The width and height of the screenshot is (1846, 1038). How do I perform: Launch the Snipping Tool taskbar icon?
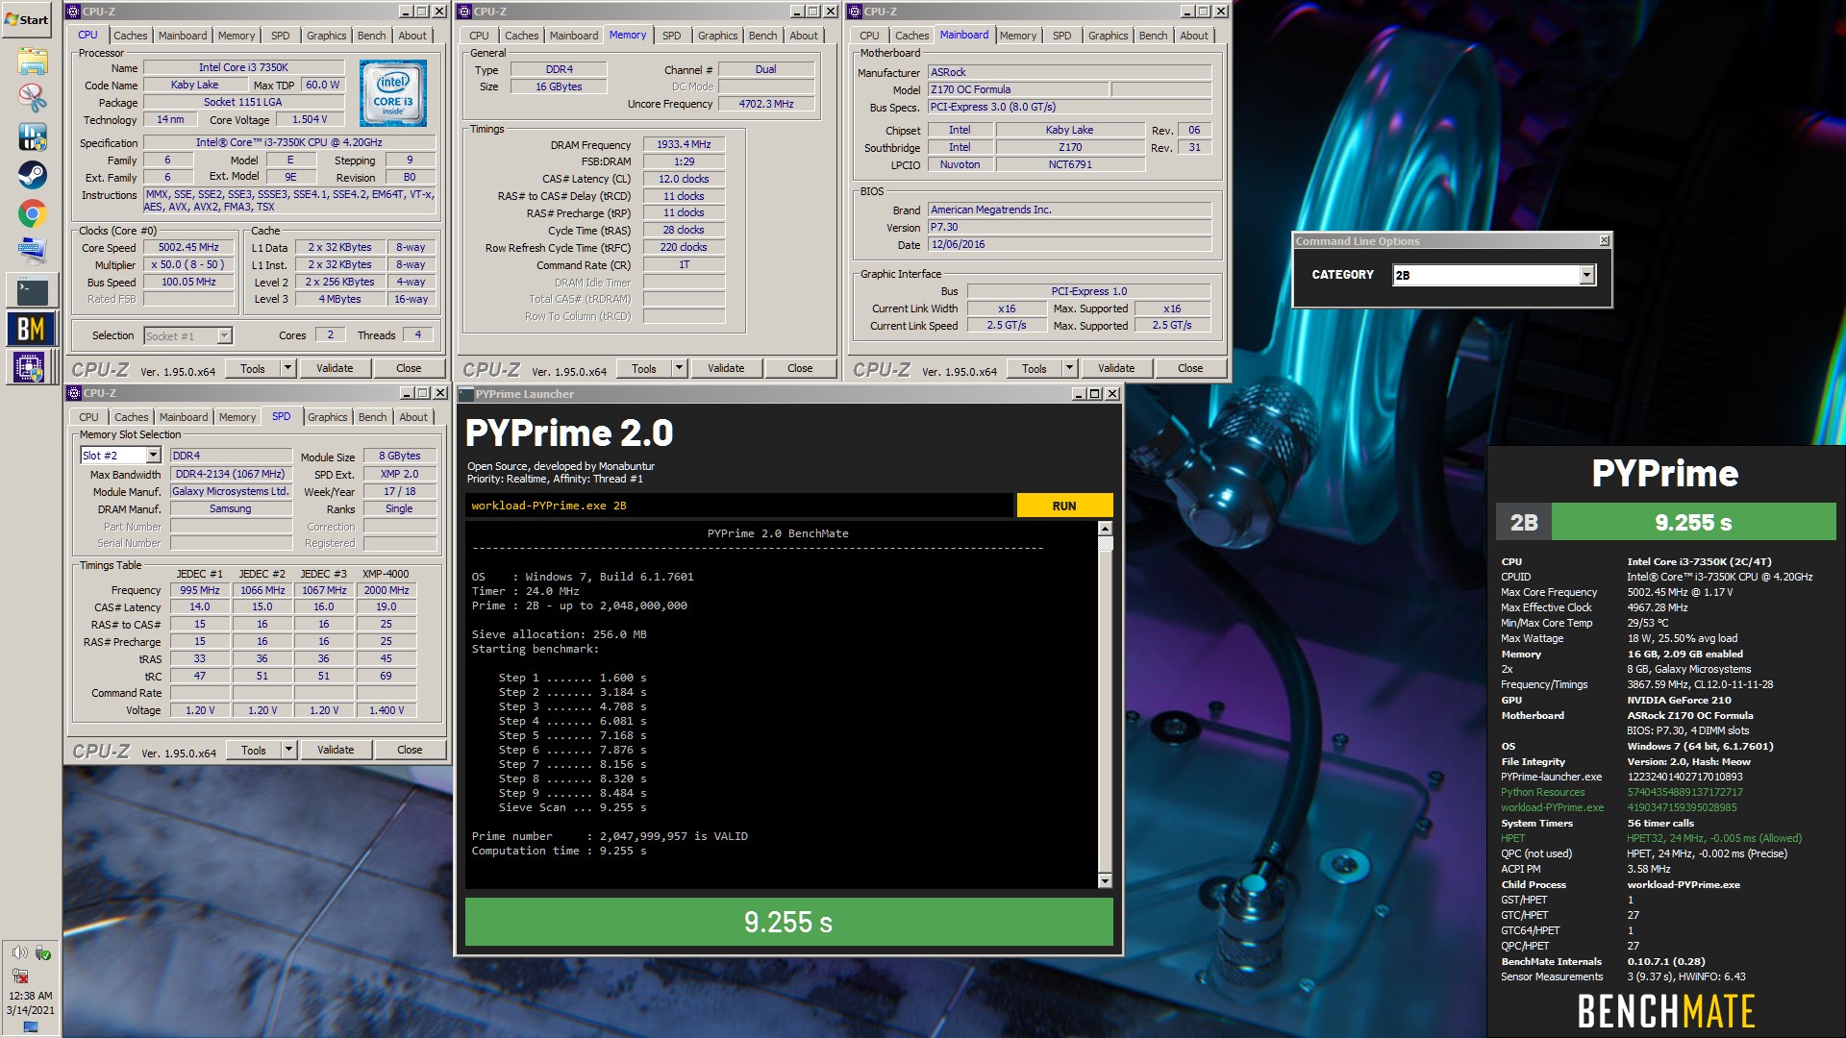(x=32, y=98)
